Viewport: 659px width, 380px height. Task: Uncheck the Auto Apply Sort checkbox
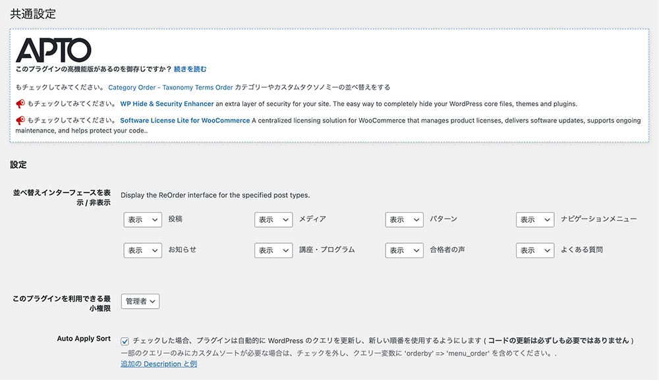(x=125, y=341)
